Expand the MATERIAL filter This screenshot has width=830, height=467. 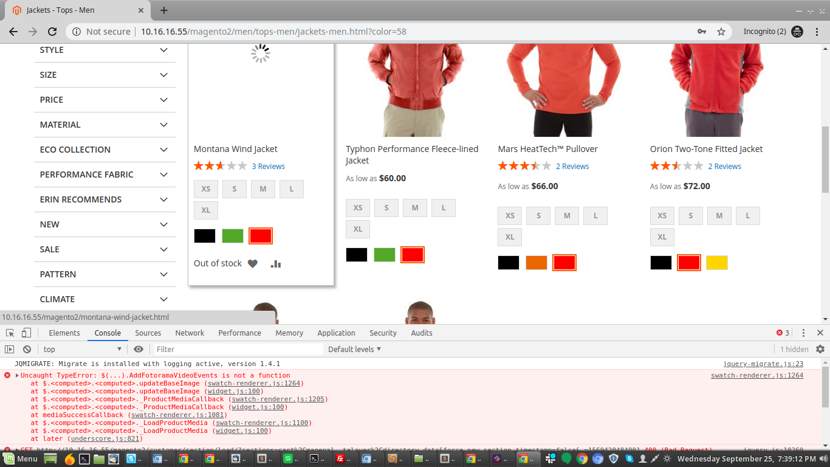[105, 125]
